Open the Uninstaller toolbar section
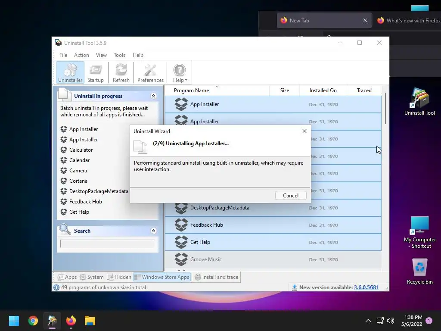Image resolution: width=441 pixels, height=331 pixels. pyautogui.click(x=70, y=72)
